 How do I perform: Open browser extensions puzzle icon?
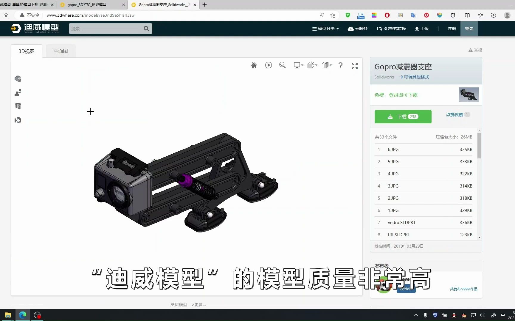pyautogui.click(x=453, y=15)
